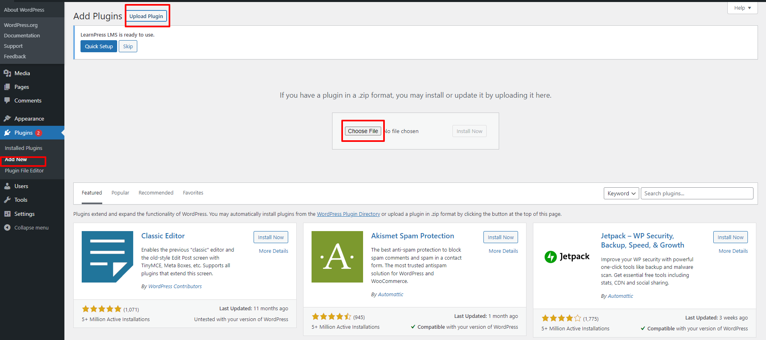Open WordPress.org menu entry
766x340 pixels.
coord(21,25)
